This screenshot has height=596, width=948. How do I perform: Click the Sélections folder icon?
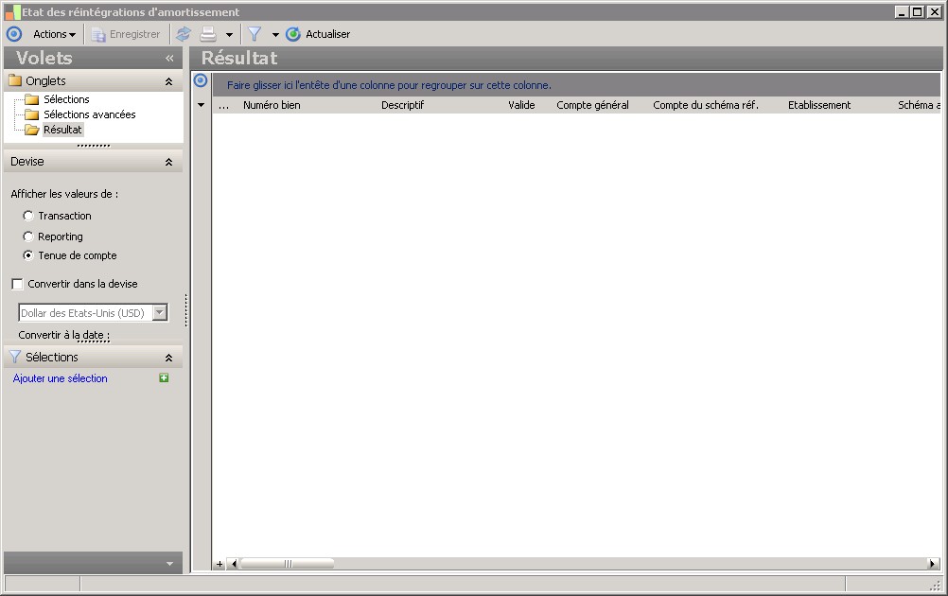[31, 99]
